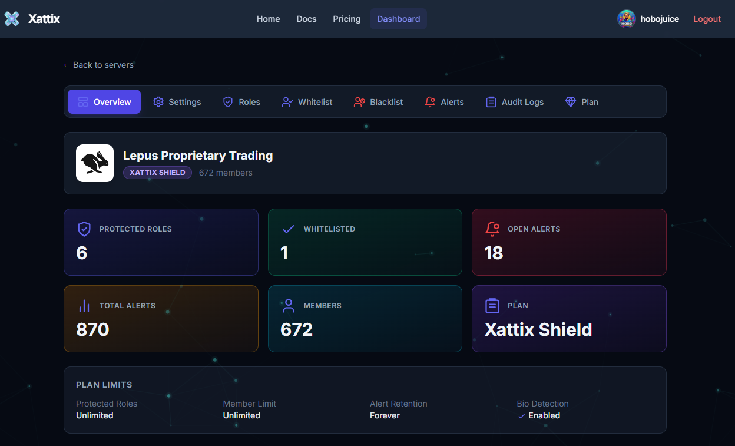This screenshot has height=446, width=735.
Task: Click the 672 value in Members card
Action: 296,329
